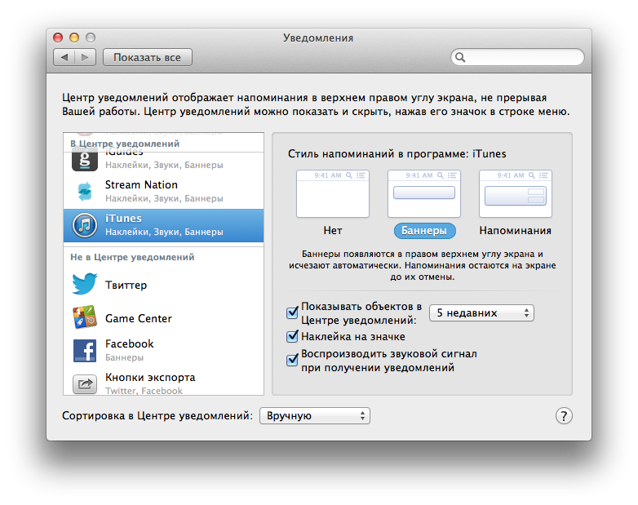Click the yellow minimize window button
The height and width of the screenshot is (505, 638).
click(x=74, y=38)
